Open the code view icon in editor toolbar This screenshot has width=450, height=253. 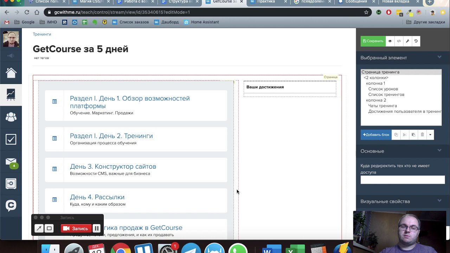click(x=399, y=41)
